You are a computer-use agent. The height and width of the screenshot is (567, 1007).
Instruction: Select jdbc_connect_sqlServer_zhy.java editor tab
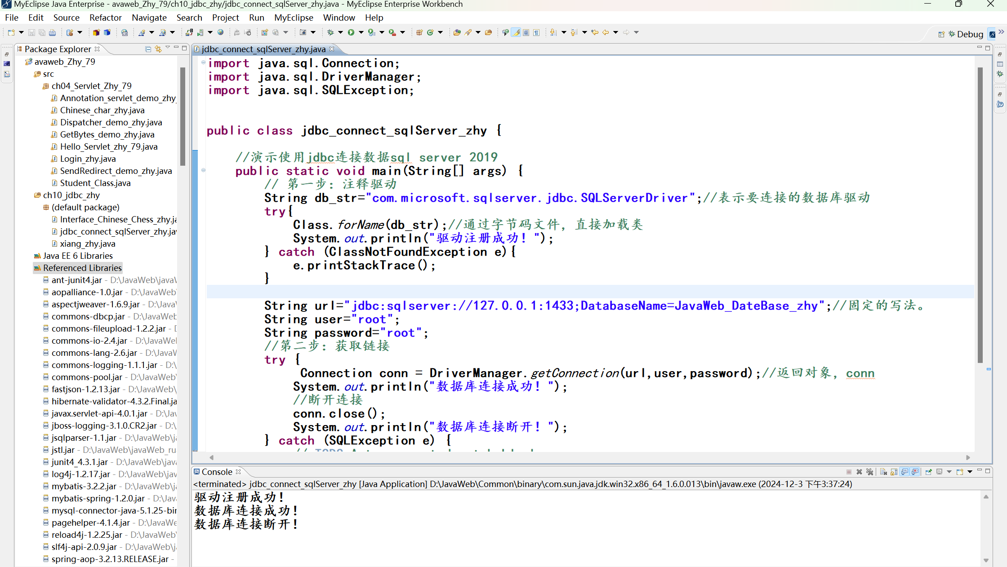(x=263, y=49)
